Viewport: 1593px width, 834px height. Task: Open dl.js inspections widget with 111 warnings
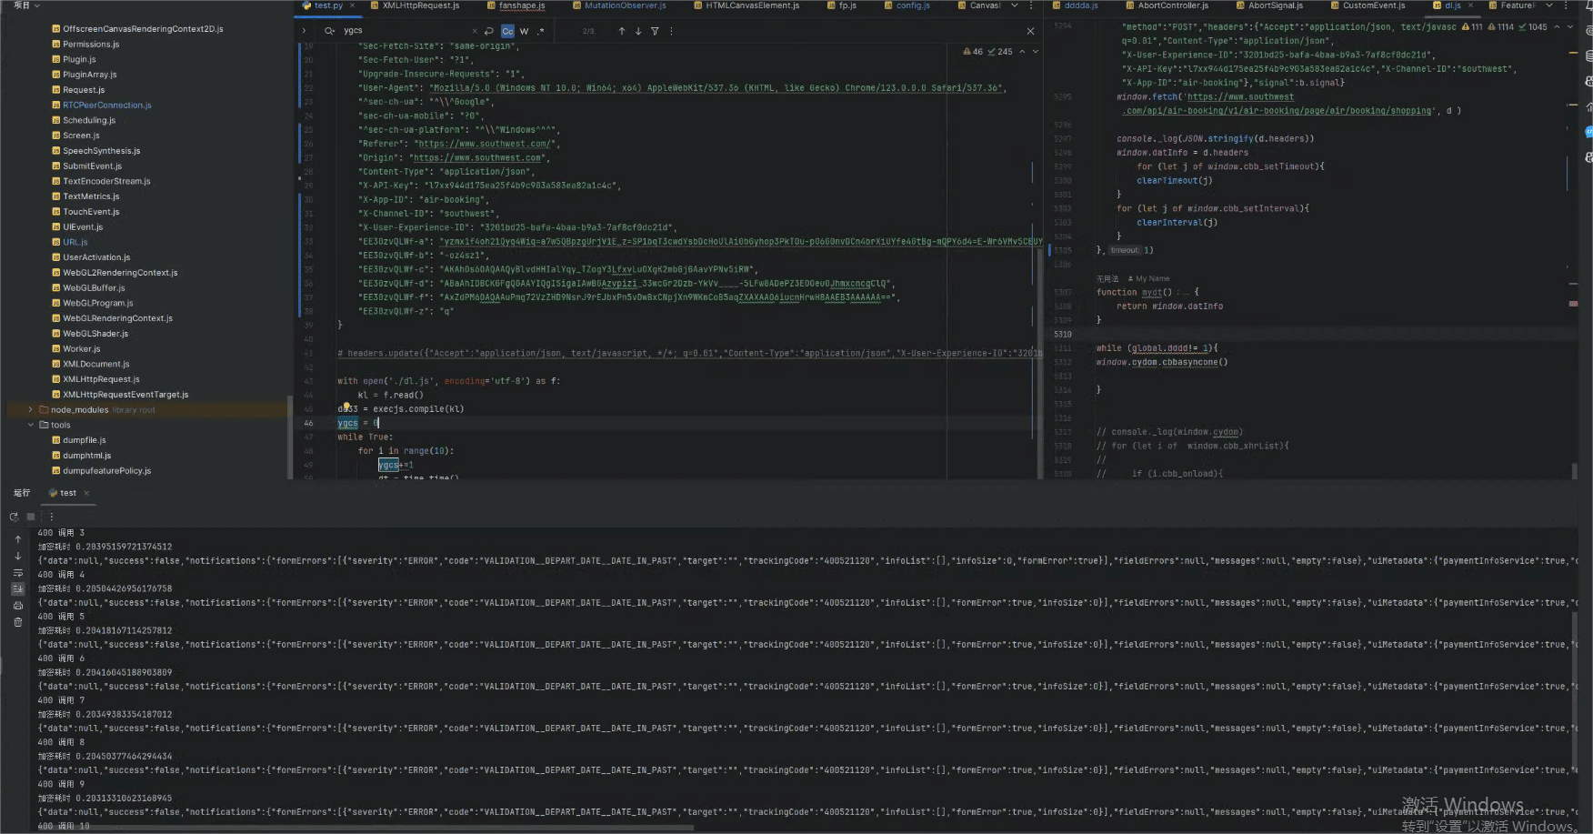click(x=1504, y=27)
